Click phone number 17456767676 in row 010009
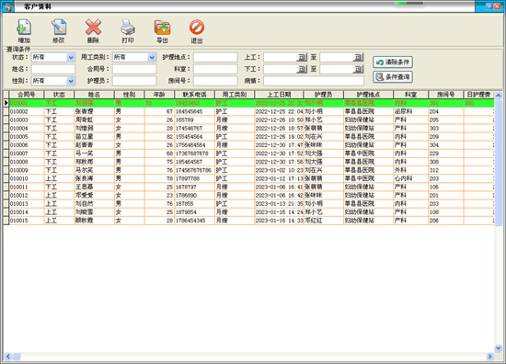 click(195, 170)
